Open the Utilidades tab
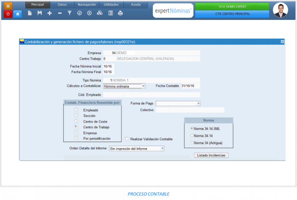This screenshot has width=297, height=200. tap(111, 5)
